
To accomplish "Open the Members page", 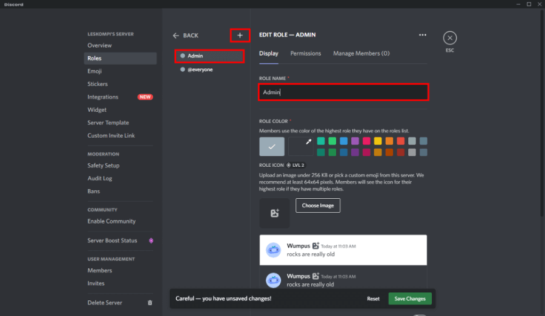I will tap(120, 270).
